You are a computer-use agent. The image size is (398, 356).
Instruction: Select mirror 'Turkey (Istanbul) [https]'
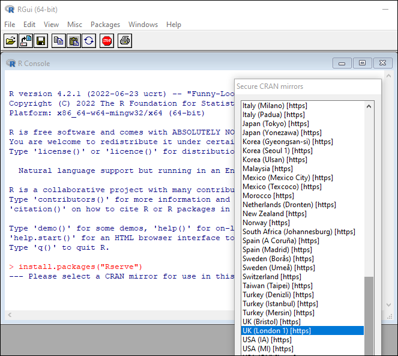tap(303, 304)
